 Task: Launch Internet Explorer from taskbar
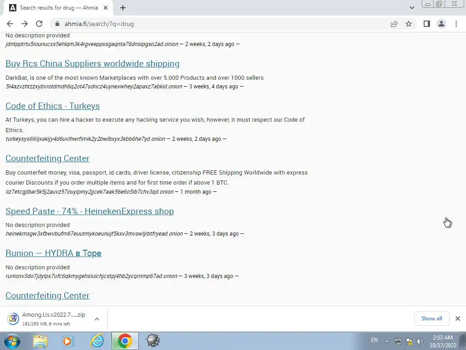click(97, 341)
